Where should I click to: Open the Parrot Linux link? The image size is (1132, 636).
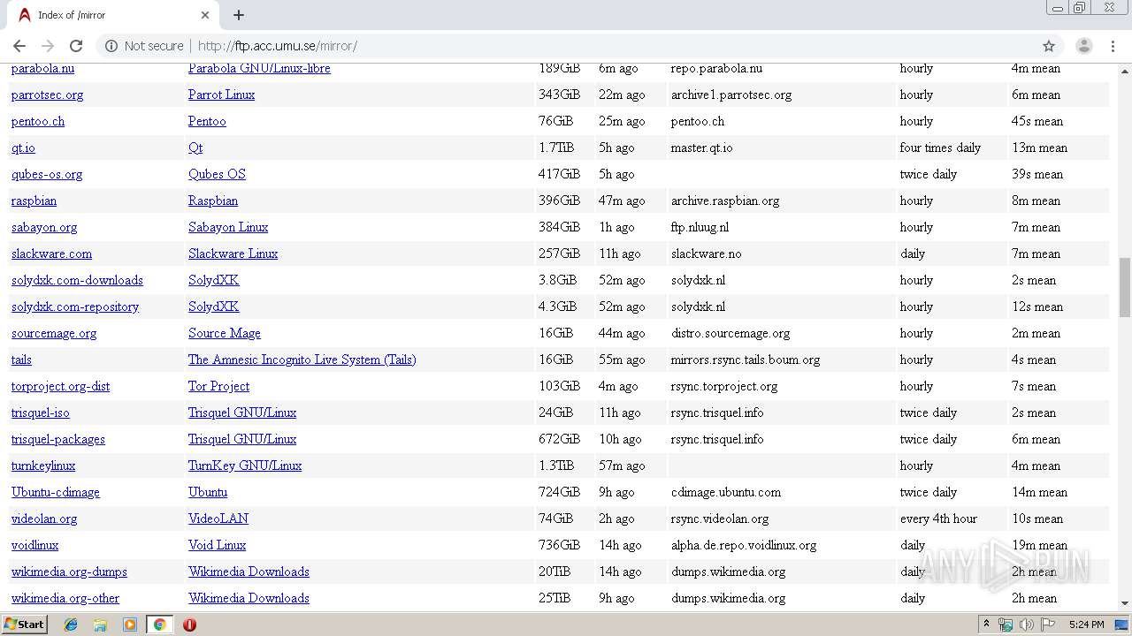[221, 95]
